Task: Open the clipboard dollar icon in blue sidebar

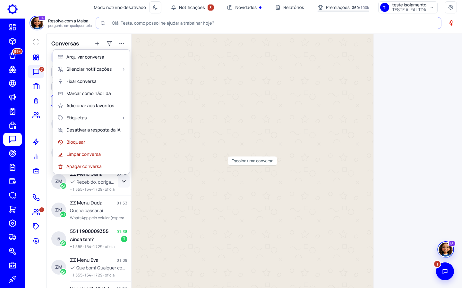Action: coord(13,111)
